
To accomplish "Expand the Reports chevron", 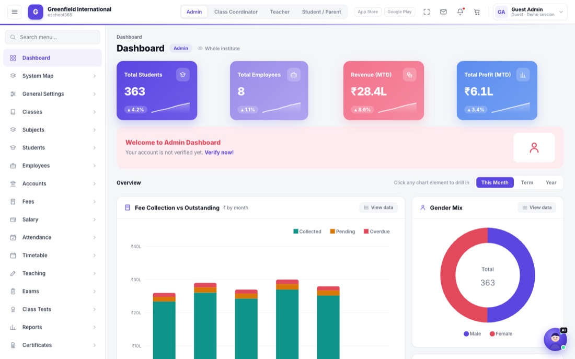I will [94, 328].
